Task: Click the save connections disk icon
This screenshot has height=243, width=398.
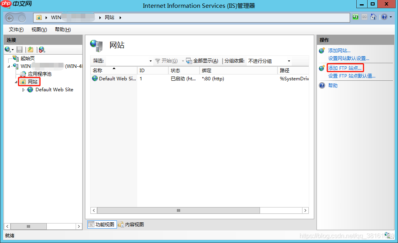Action: (19, 49)
